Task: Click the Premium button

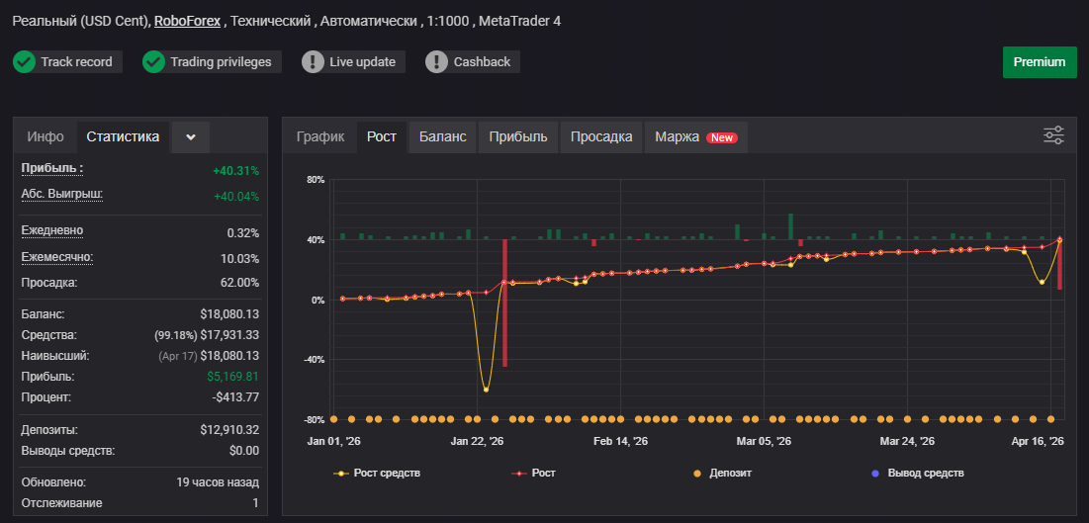Action: click(1040, 62)
